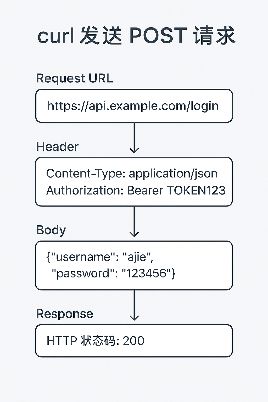Click the Authorization: Bearer header line

(x=105, y=191)
